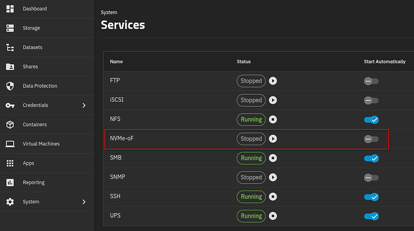Start the iSCSI service with play button

click(x=273, y=100)
